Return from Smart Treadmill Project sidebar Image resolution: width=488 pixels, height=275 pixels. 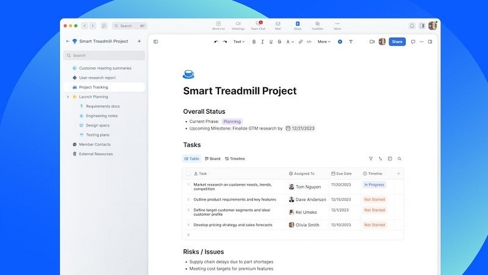[x=68, y=41]
